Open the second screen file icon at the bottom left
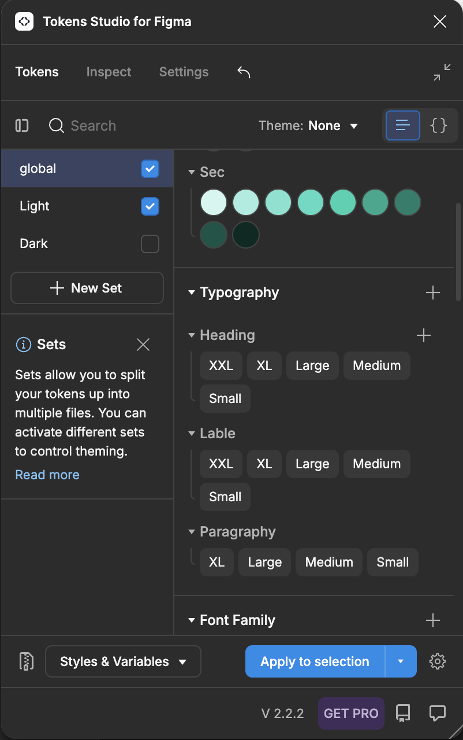 tap(27, 661)
